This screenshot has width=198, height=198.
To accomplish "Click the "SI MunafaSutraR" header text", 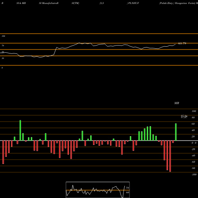I will 49,3.
